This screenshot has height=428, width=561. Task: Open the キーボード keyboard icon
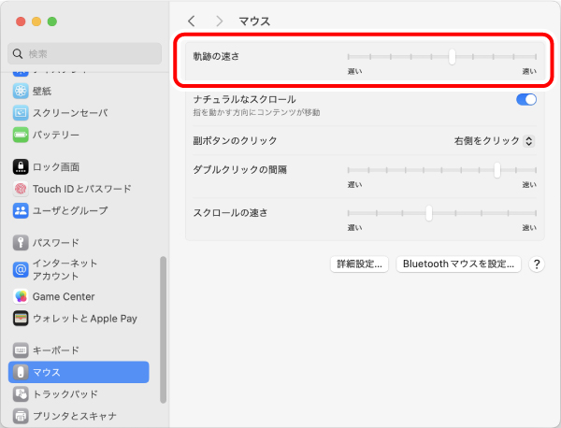21,350
